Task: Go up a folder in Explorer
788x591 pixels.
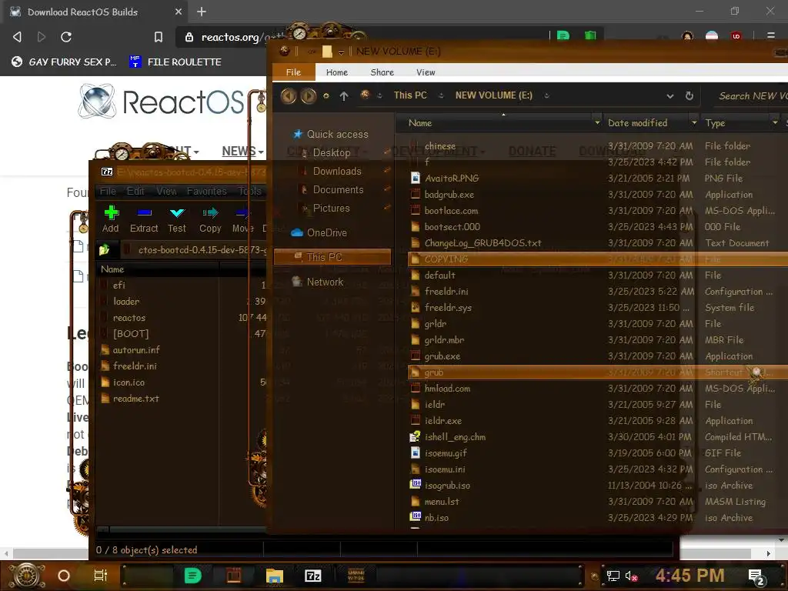Action: tap(344, 95)
